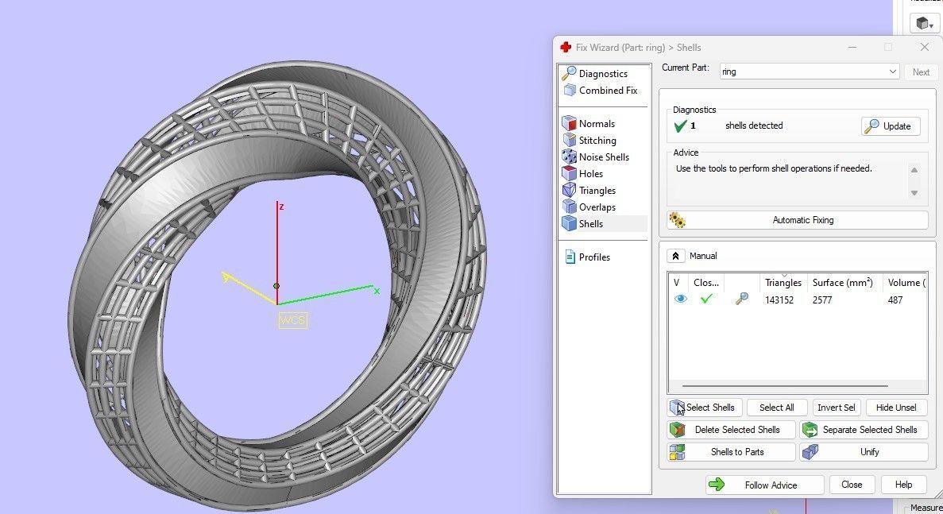Open the Current Part dropdown
Viewport: 943px width, 514px height.
click(809, 71)
